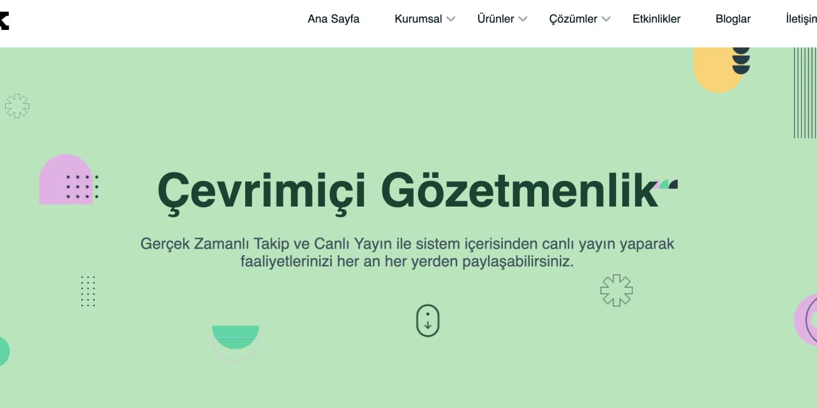Viewport: 817px width, 408px height.
Task: Click the site logo in top-left corner
Action: click(x=4, y=19)
